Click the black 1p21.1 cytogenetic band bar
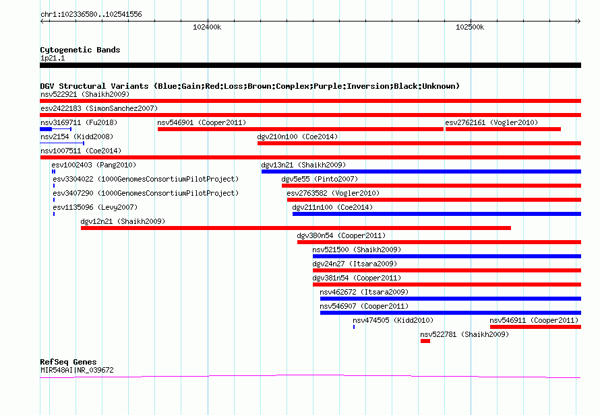600x415 pixels. pos(310,65)
